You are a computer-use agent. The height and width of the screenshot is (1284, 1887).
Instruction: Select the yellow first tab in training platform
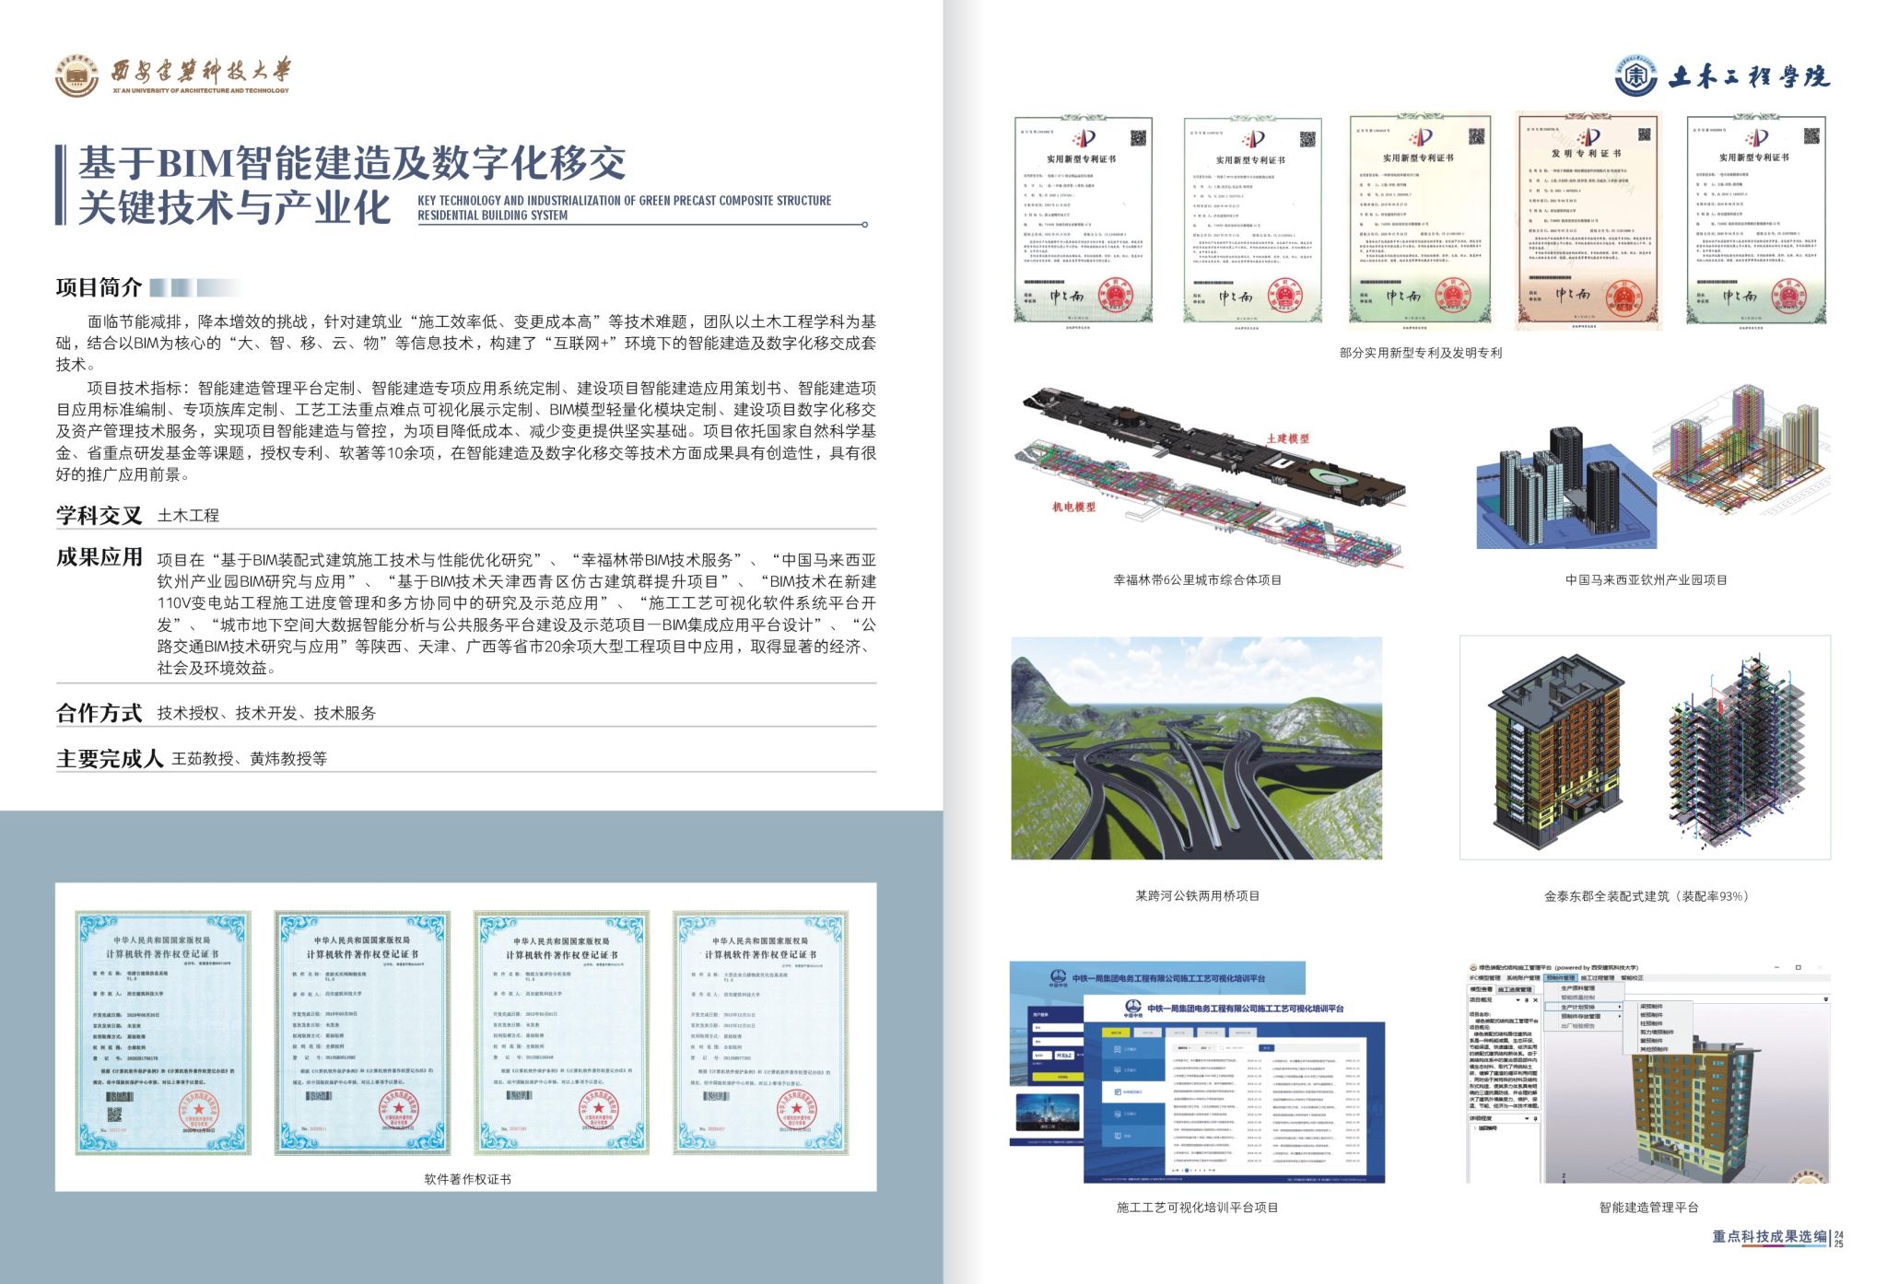pos(1116,1033)
